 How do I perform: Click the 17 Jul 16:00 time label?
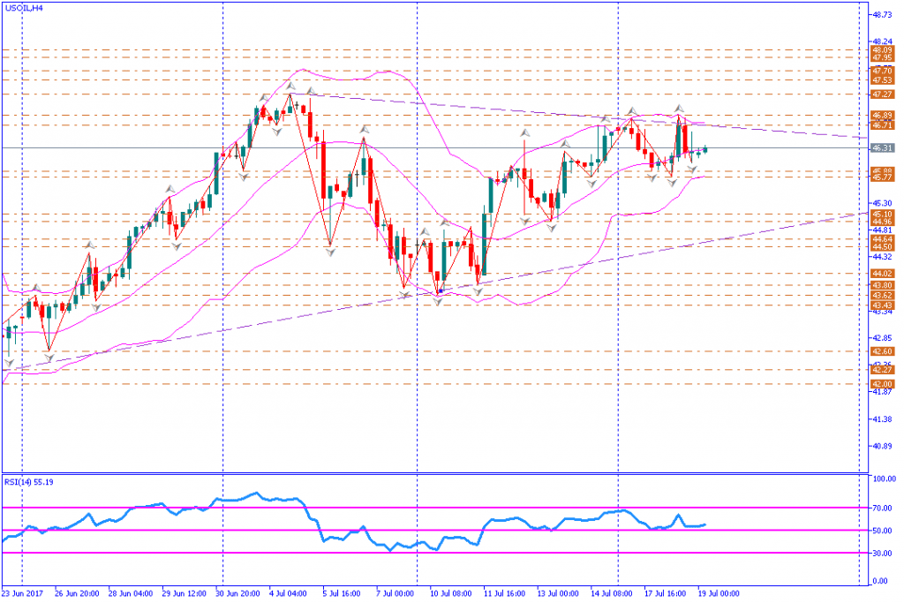point(667,594)
